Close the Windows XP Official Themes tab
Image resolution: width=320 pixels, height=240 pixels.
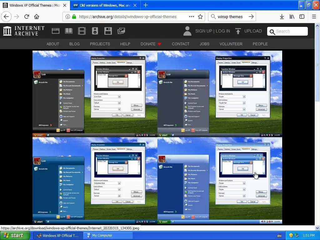tap(65, 5)
